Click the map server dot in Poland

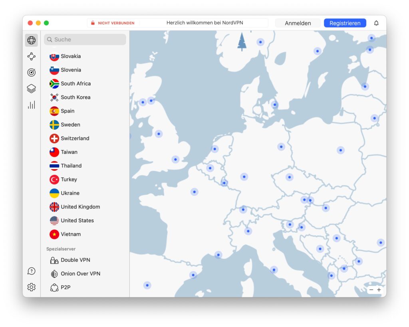click(x=340, y=150)
